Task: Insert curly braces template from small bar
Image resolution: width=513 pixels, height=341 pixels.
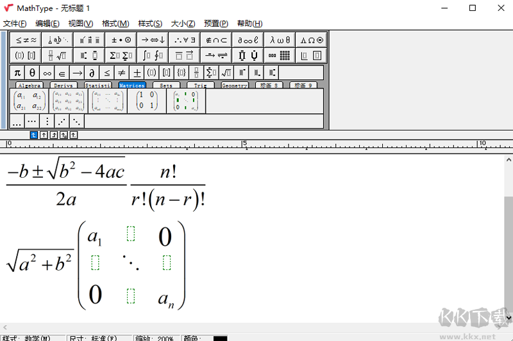Action: coord(181,72)
